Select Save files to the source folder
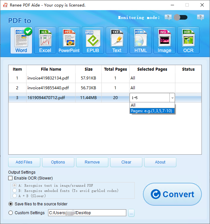The width and height of the screenshot is (210, 224). tap(11, 204)
